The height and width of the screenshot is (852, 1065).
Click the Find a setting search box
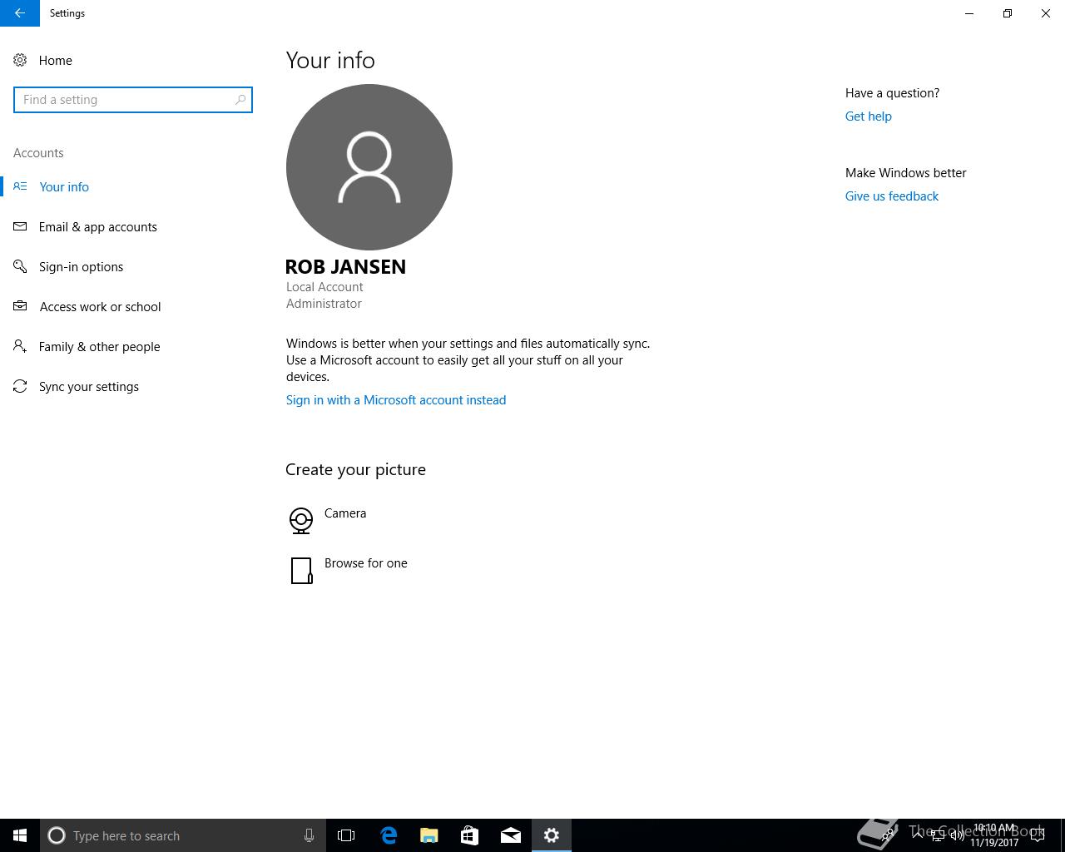125,100
